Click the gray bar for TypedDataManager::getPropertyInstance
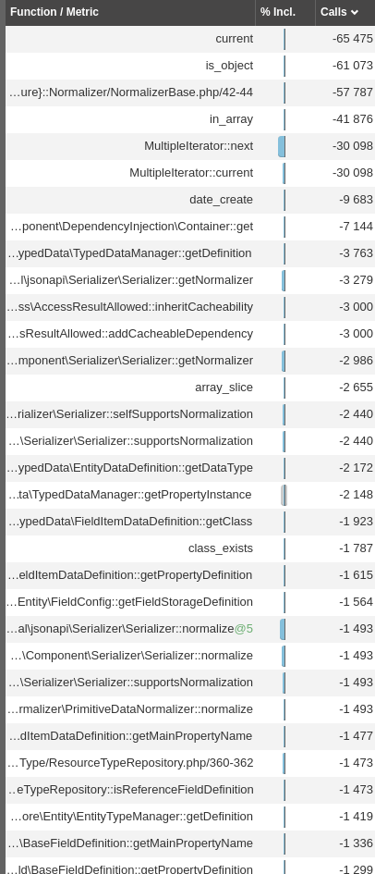Viewport: 375px width, 874px height. [284, 495]
